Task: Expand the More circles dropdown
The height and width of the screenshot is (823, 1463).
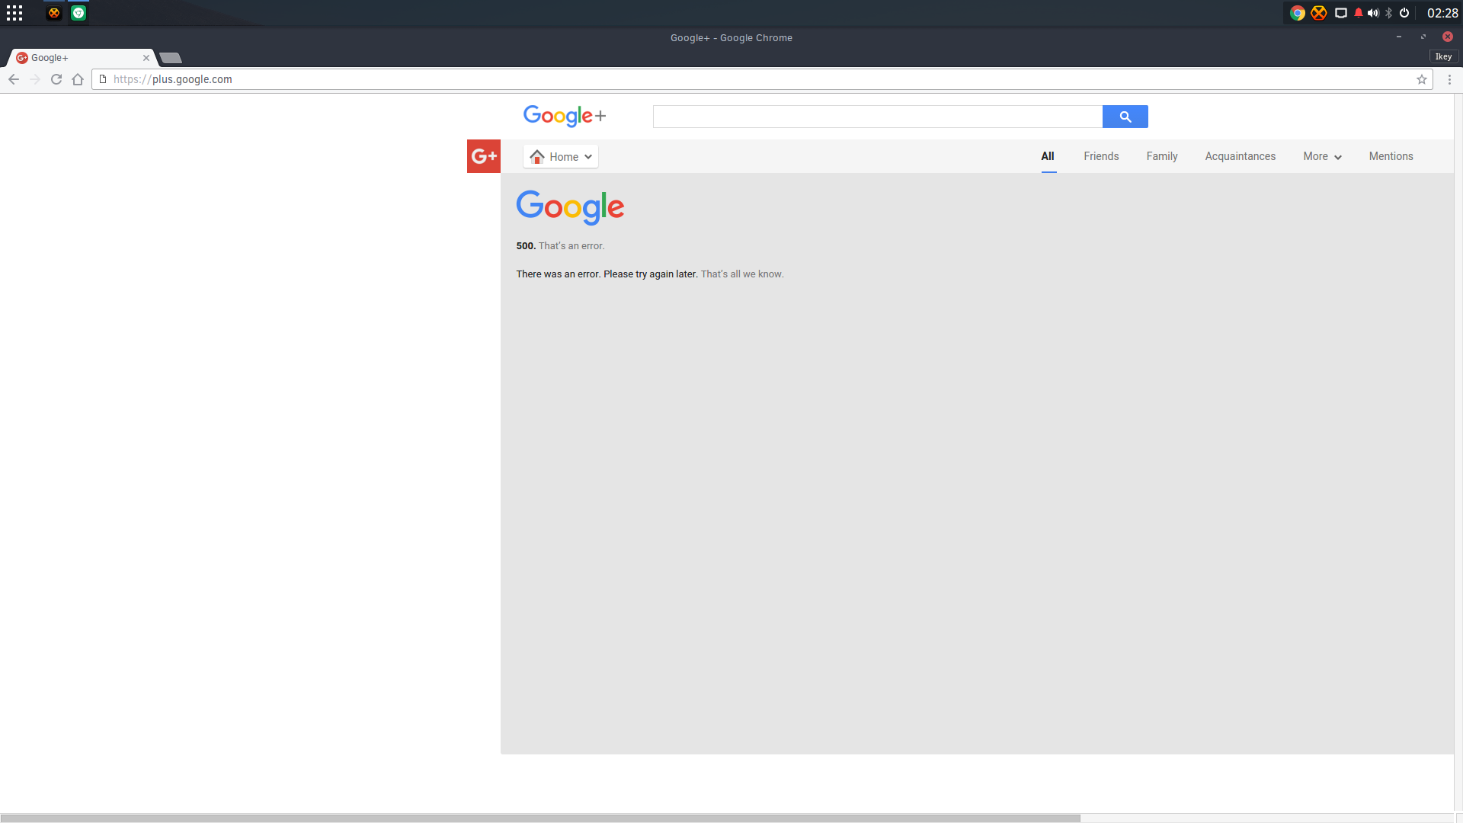Action: point(1322,156)
